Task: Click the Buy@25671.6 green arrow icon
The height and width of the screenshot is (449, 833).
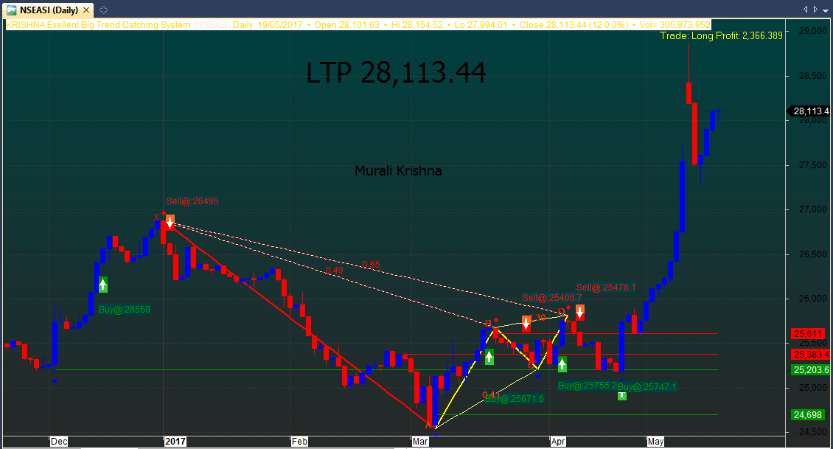Action: [x=489, y=358]
